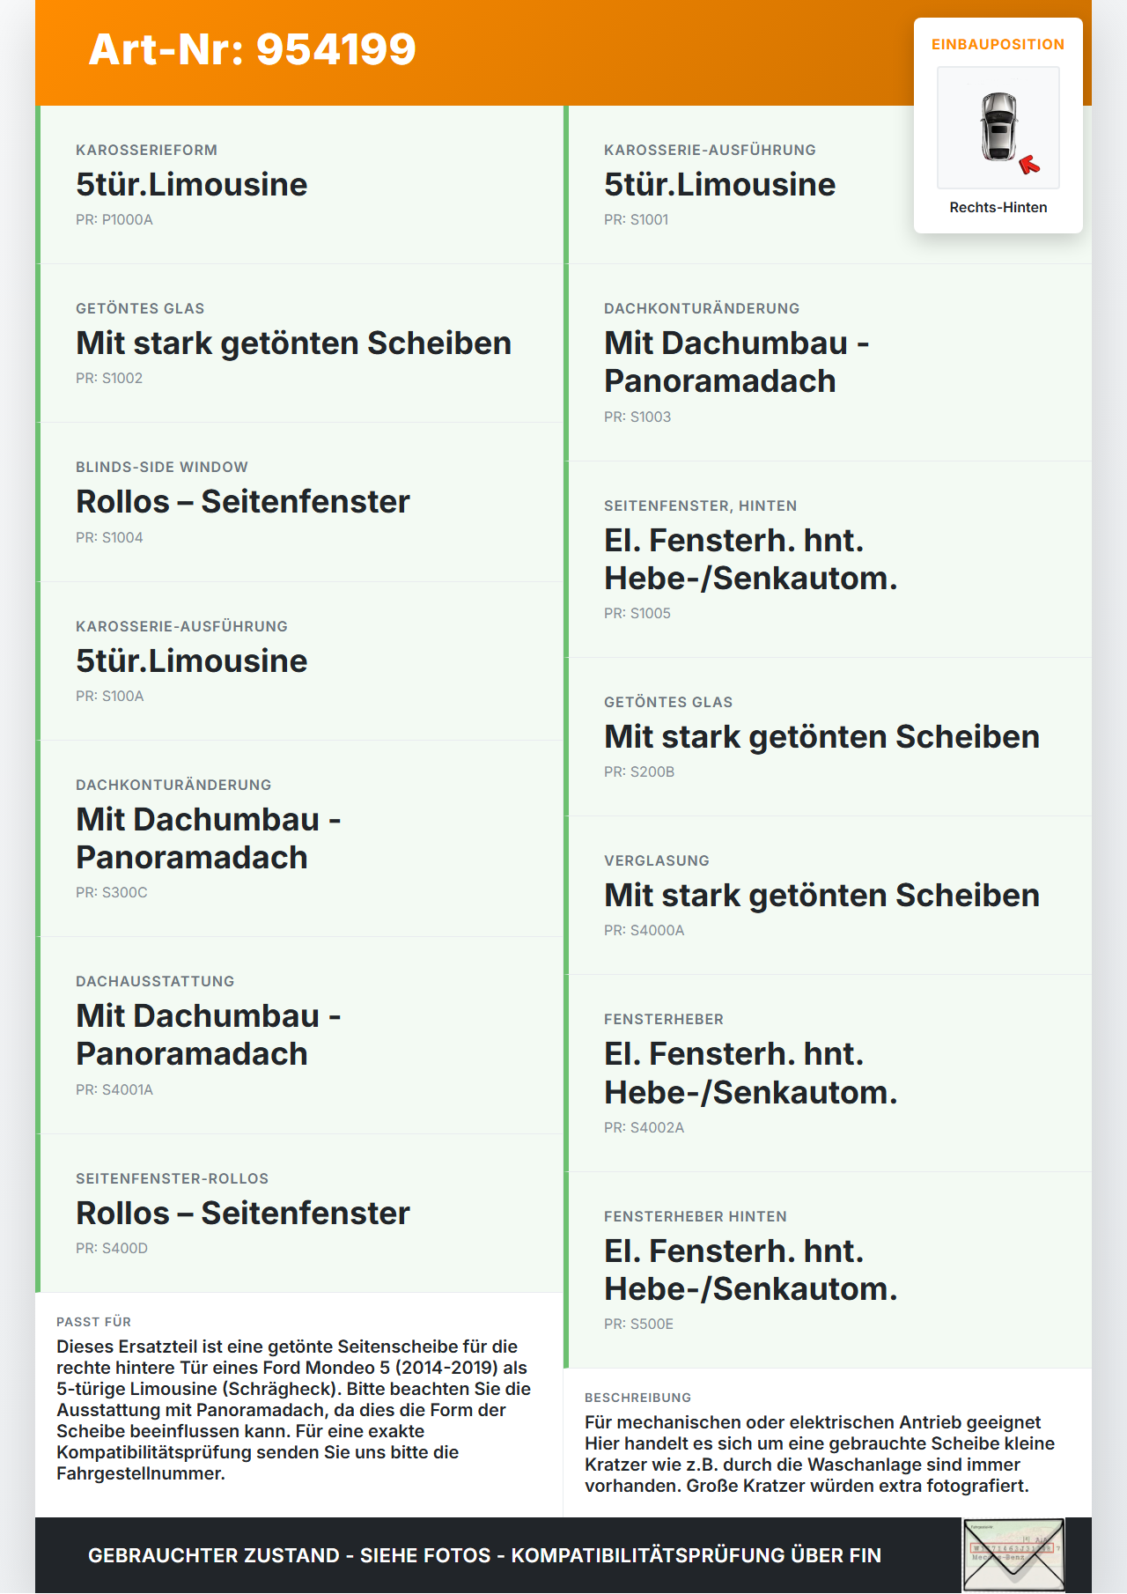Click Seitenfenster, hinten El. Fensterh. card
The image size is (1127, 1594).
[828, 559]
